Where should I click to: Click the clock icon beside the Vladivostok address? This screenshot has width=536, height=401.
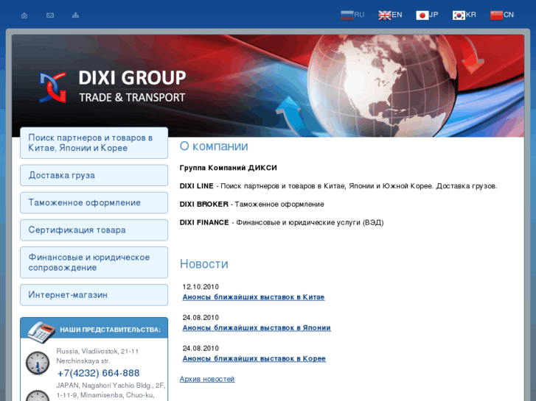[38, 363]
